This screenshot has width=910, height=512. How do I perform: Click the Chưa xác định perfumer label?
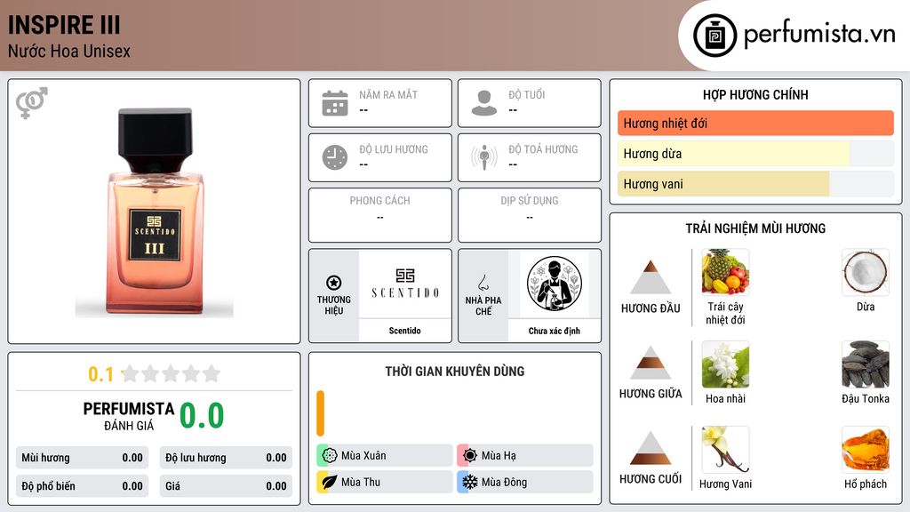pyautogui.click(x=555, y=331)
